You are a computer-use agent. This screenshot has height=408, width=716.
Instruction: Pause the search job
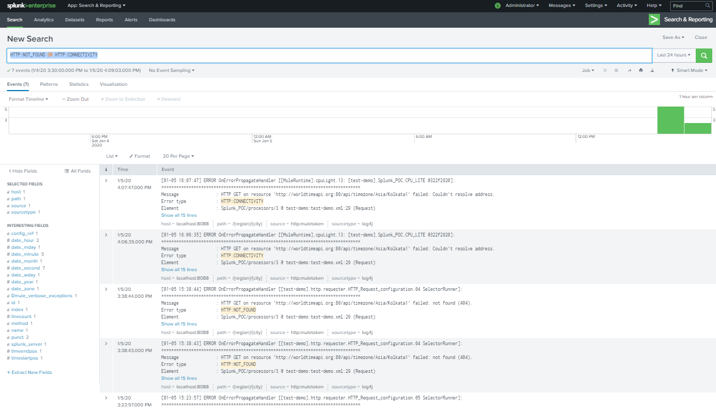tap(605, 70)
